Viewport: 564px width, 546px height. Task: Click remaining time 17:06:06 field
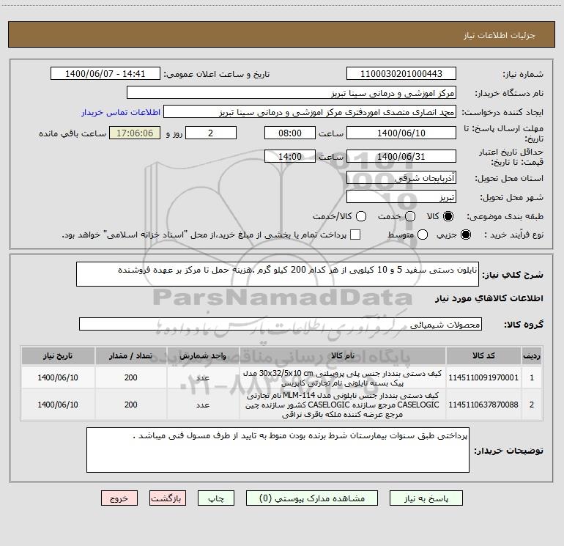point(135,133)
